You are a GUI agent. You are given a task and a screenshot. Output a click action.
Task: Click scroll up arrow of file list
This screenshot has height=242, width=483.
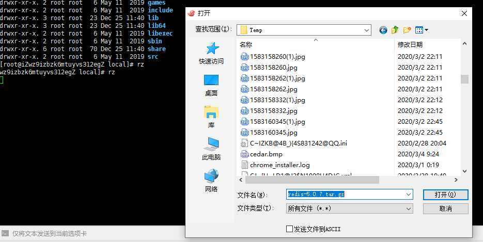point(464,44)
